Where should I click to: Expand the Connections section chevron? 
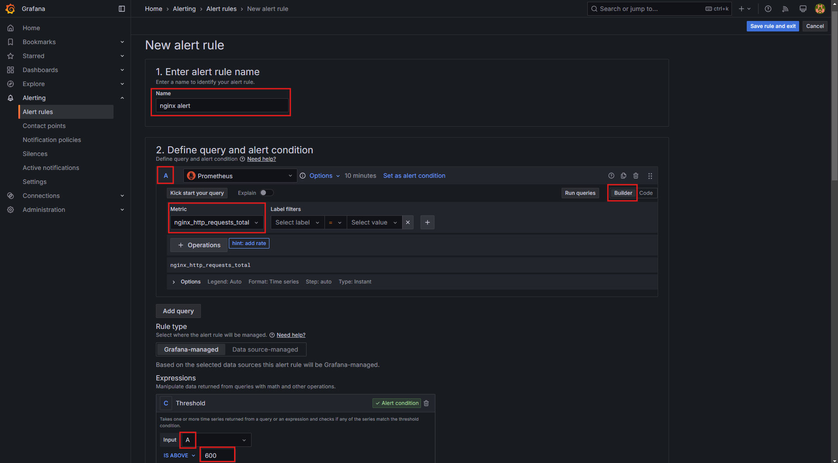[x=122, y=196]
